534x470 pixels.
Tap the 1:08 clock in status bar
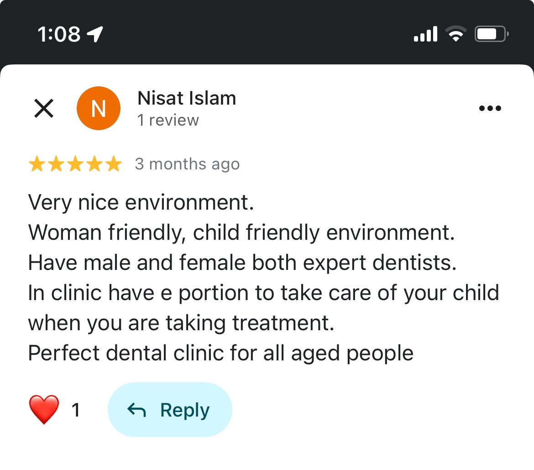click(x=59, y=35)
